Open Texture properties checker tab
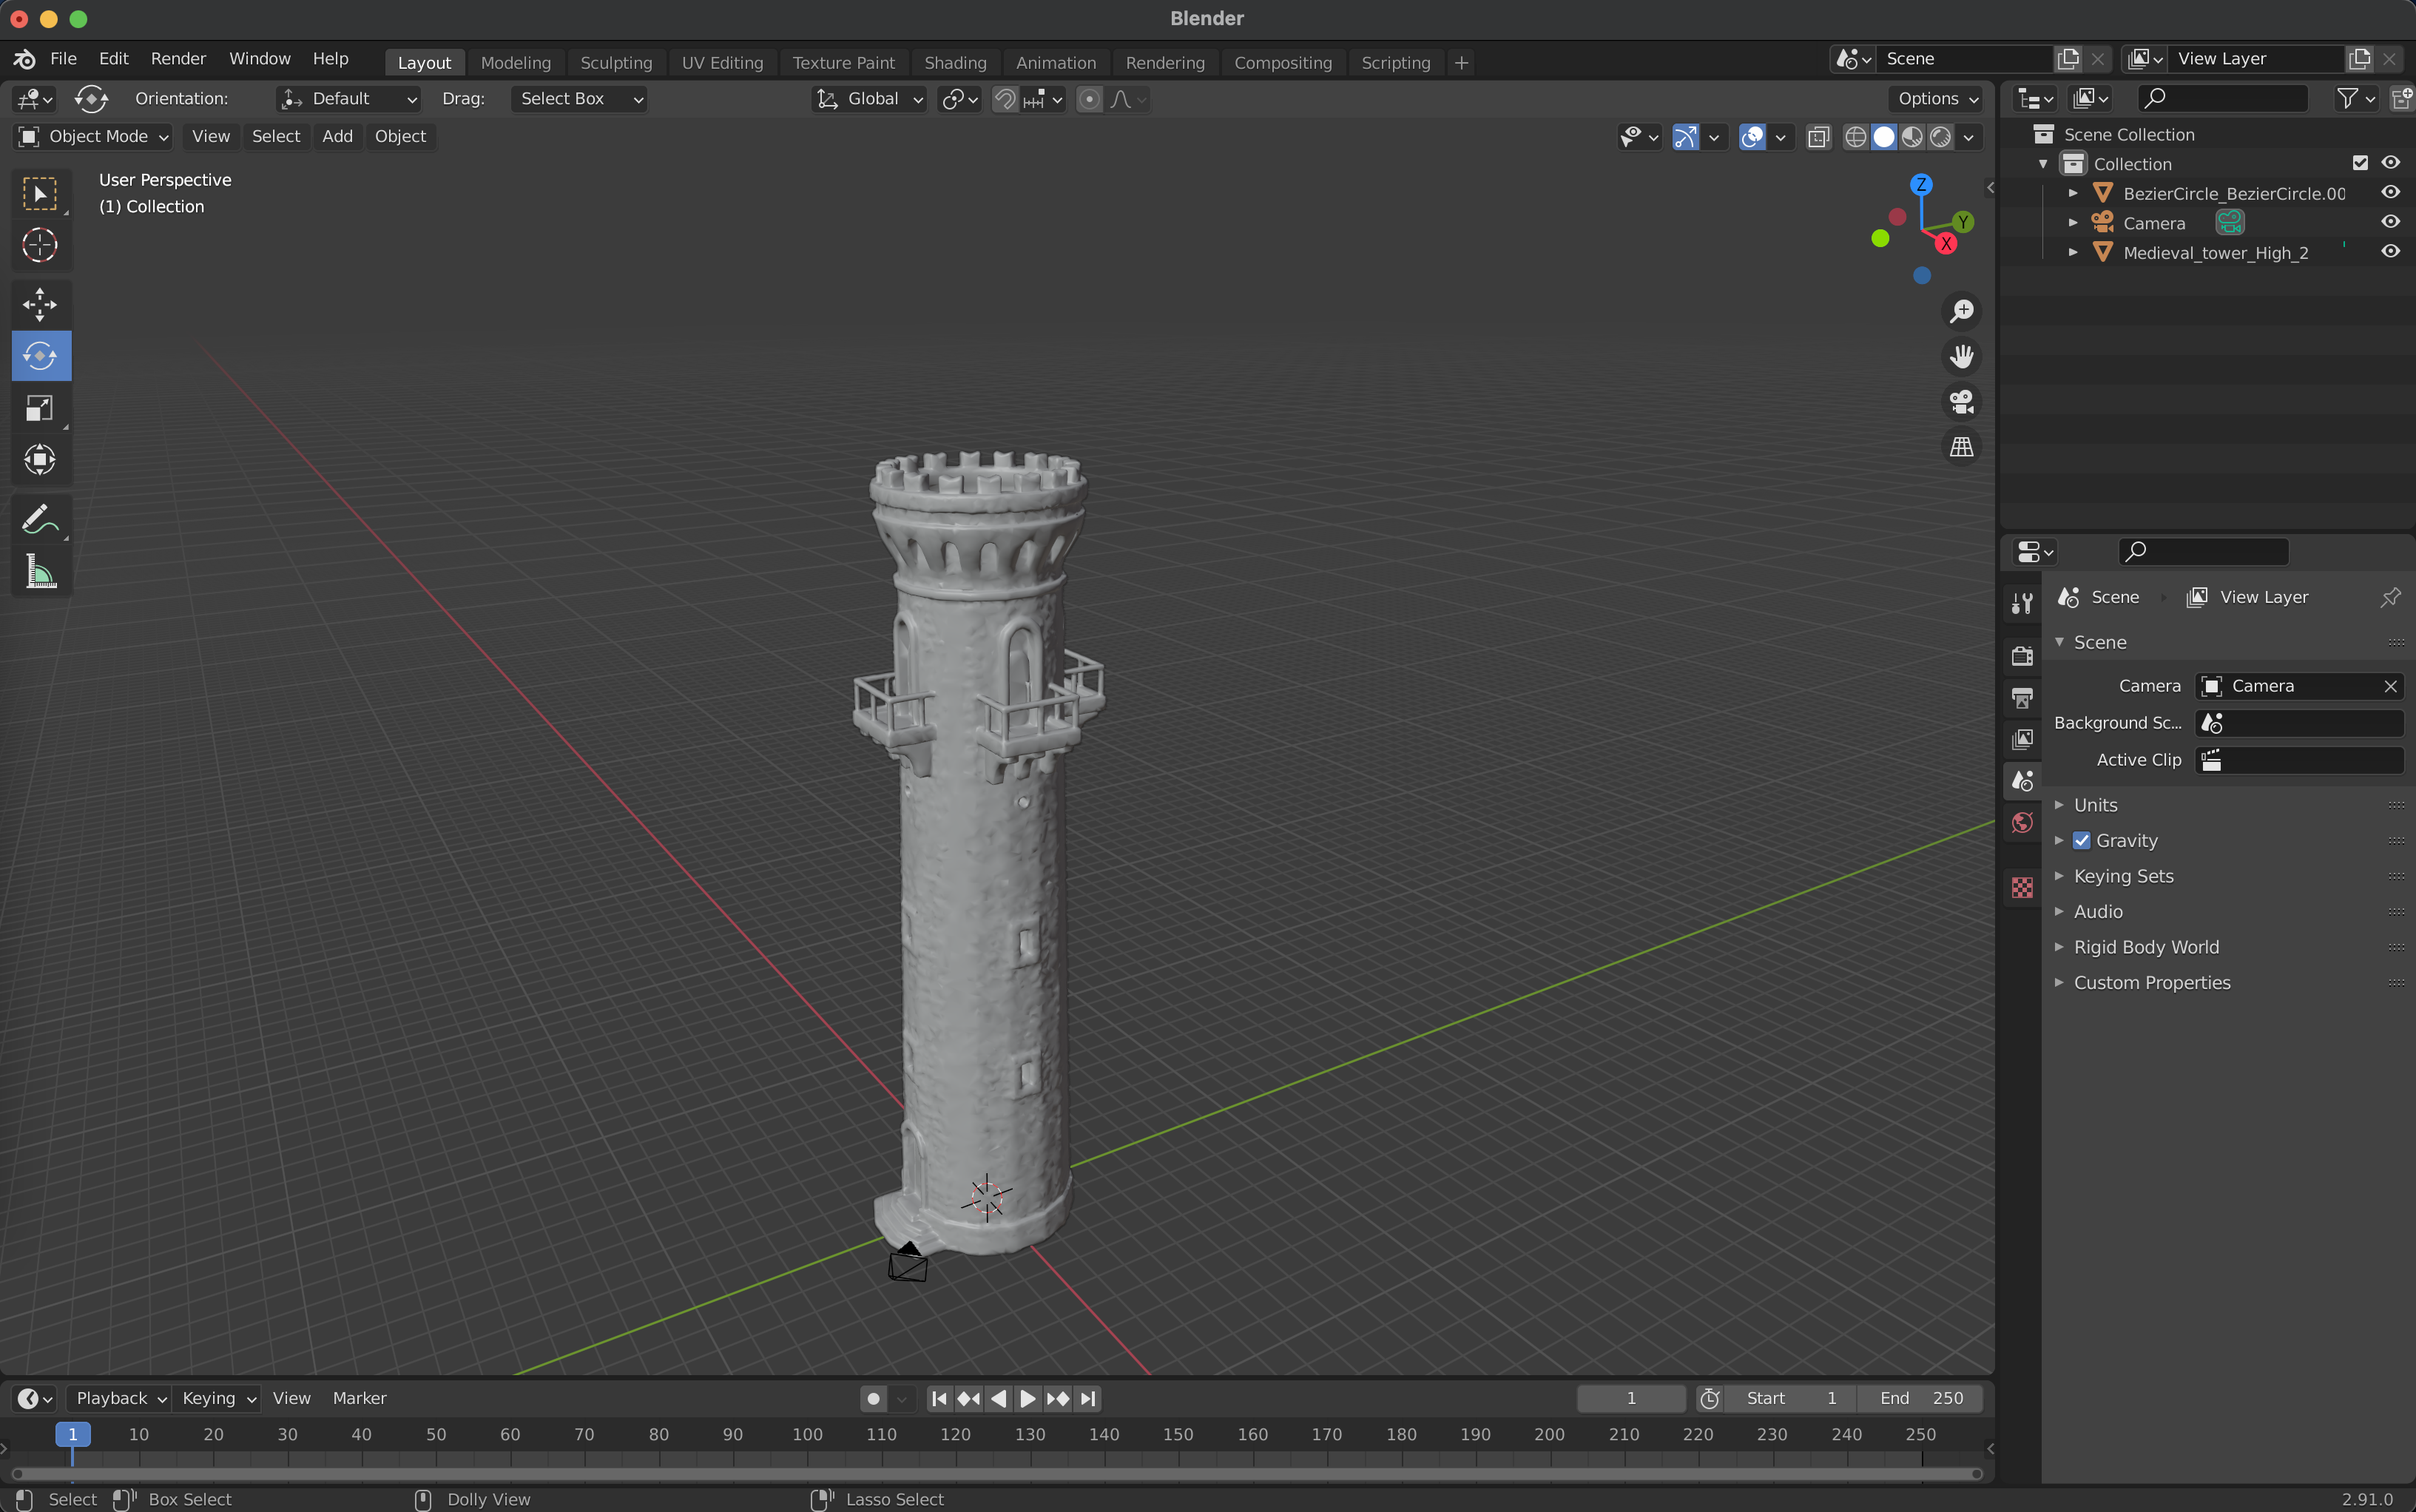This screenshot has height=1512, width=2416. pos(2022,887)
